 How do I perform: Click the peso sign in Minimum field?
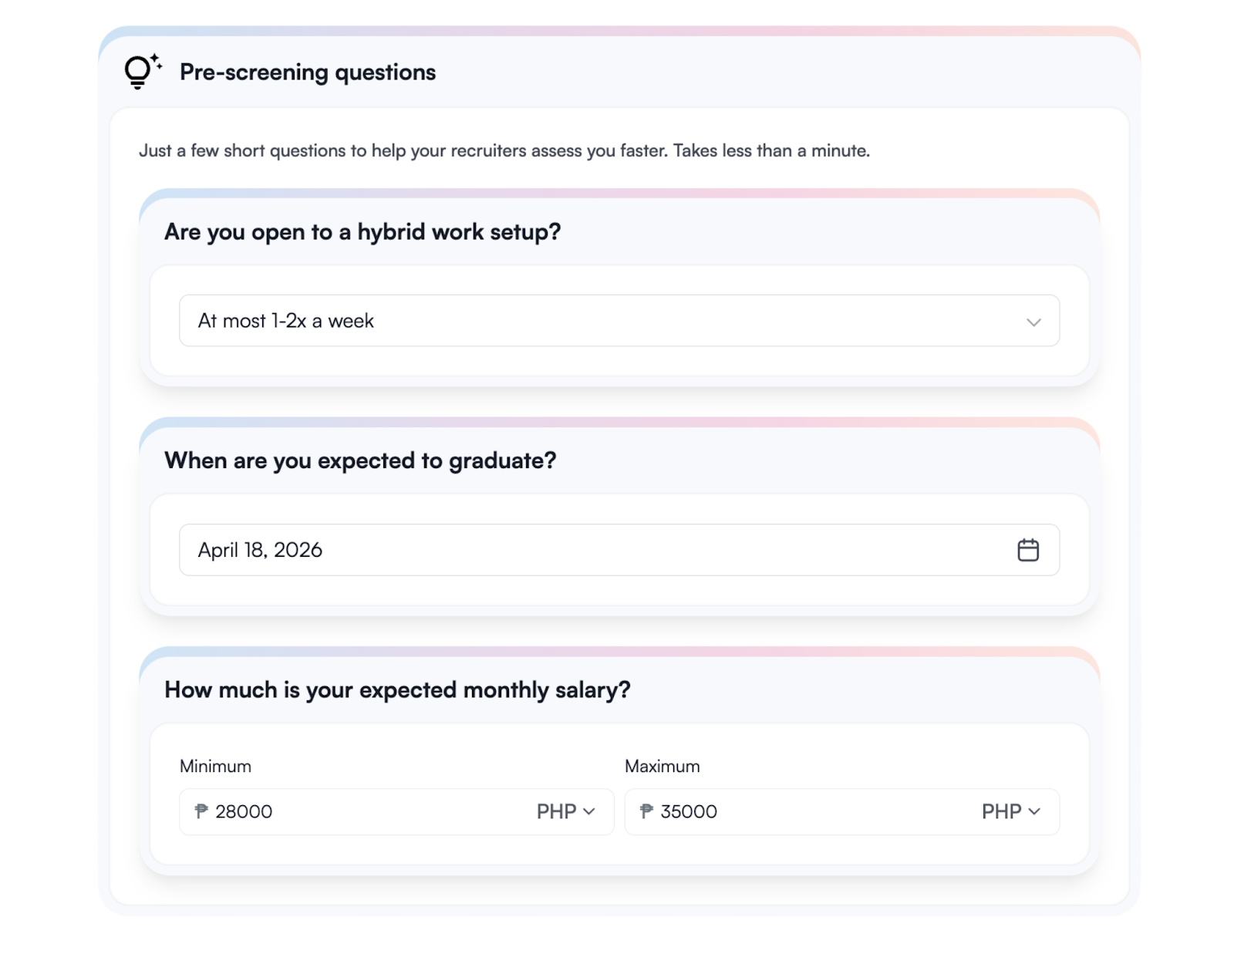pos(202,811)
